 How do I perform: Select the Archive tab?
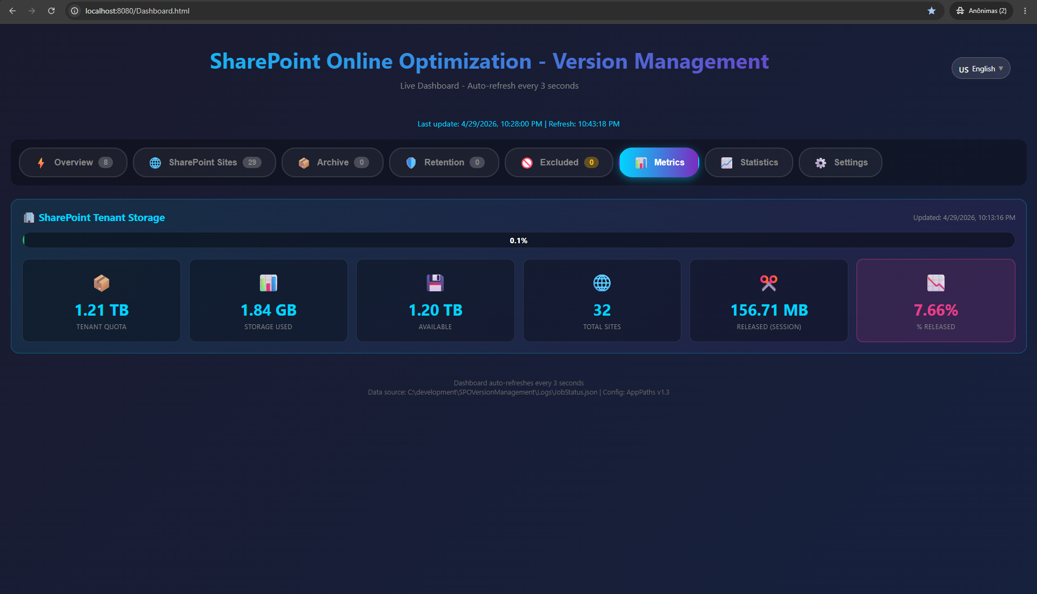(x=332, y=162)
